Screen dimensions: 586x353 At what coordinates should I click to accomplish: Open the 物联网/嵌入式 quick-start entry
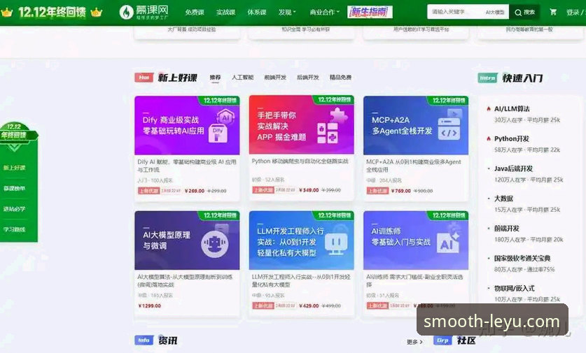[515, 288]
